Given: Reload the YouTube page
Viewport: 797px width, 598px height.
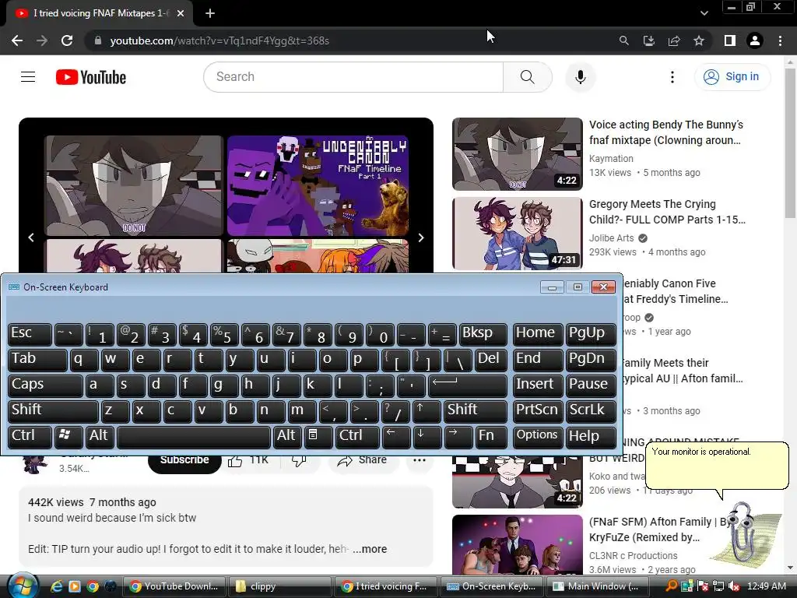Looking at the screenshot, I should pos(67,40).
